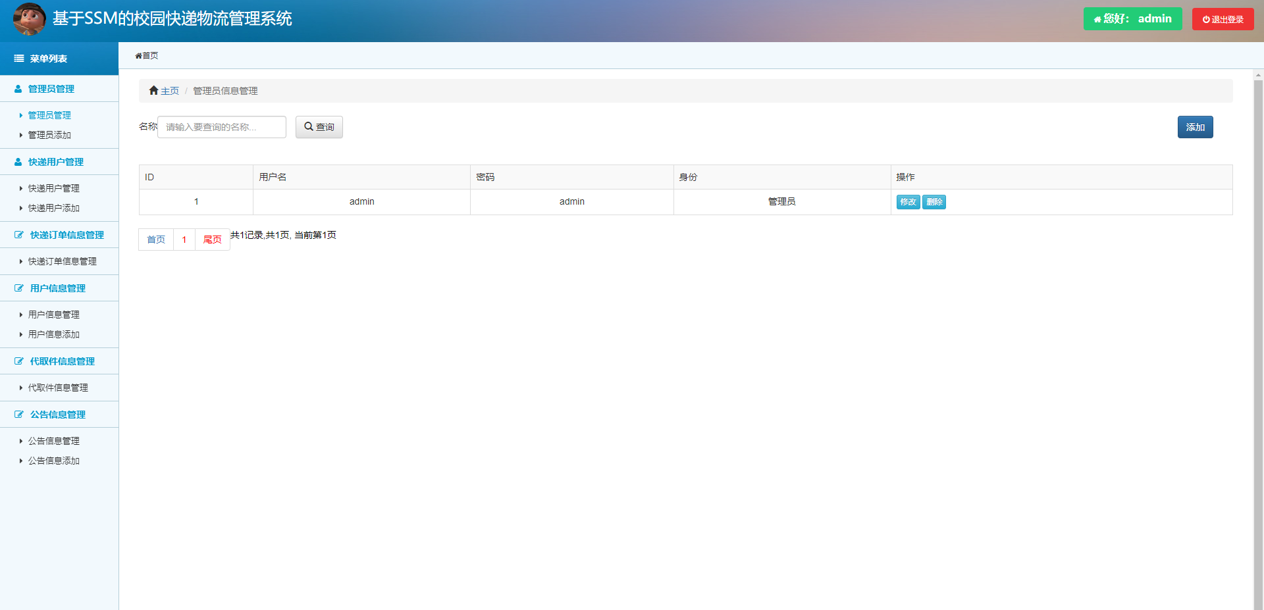Click the 退出登录 logout button
The height and width of the screenshot is (610, 1264).
point(1223,19)
